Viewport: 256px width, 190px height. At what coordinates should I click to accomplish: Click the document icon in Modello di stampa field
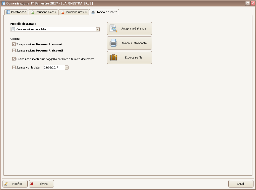[x=13, y=29]
